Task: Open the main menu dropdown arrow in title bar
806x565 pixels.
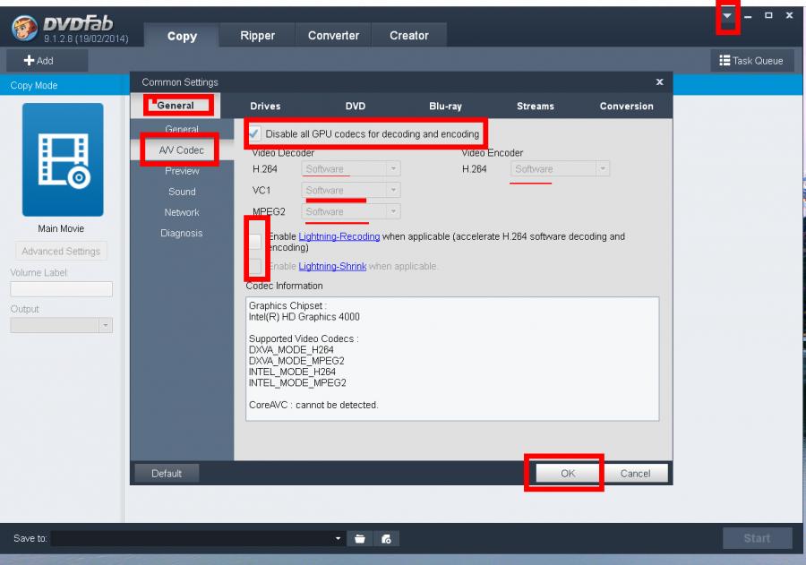Action: coord(727,15)
